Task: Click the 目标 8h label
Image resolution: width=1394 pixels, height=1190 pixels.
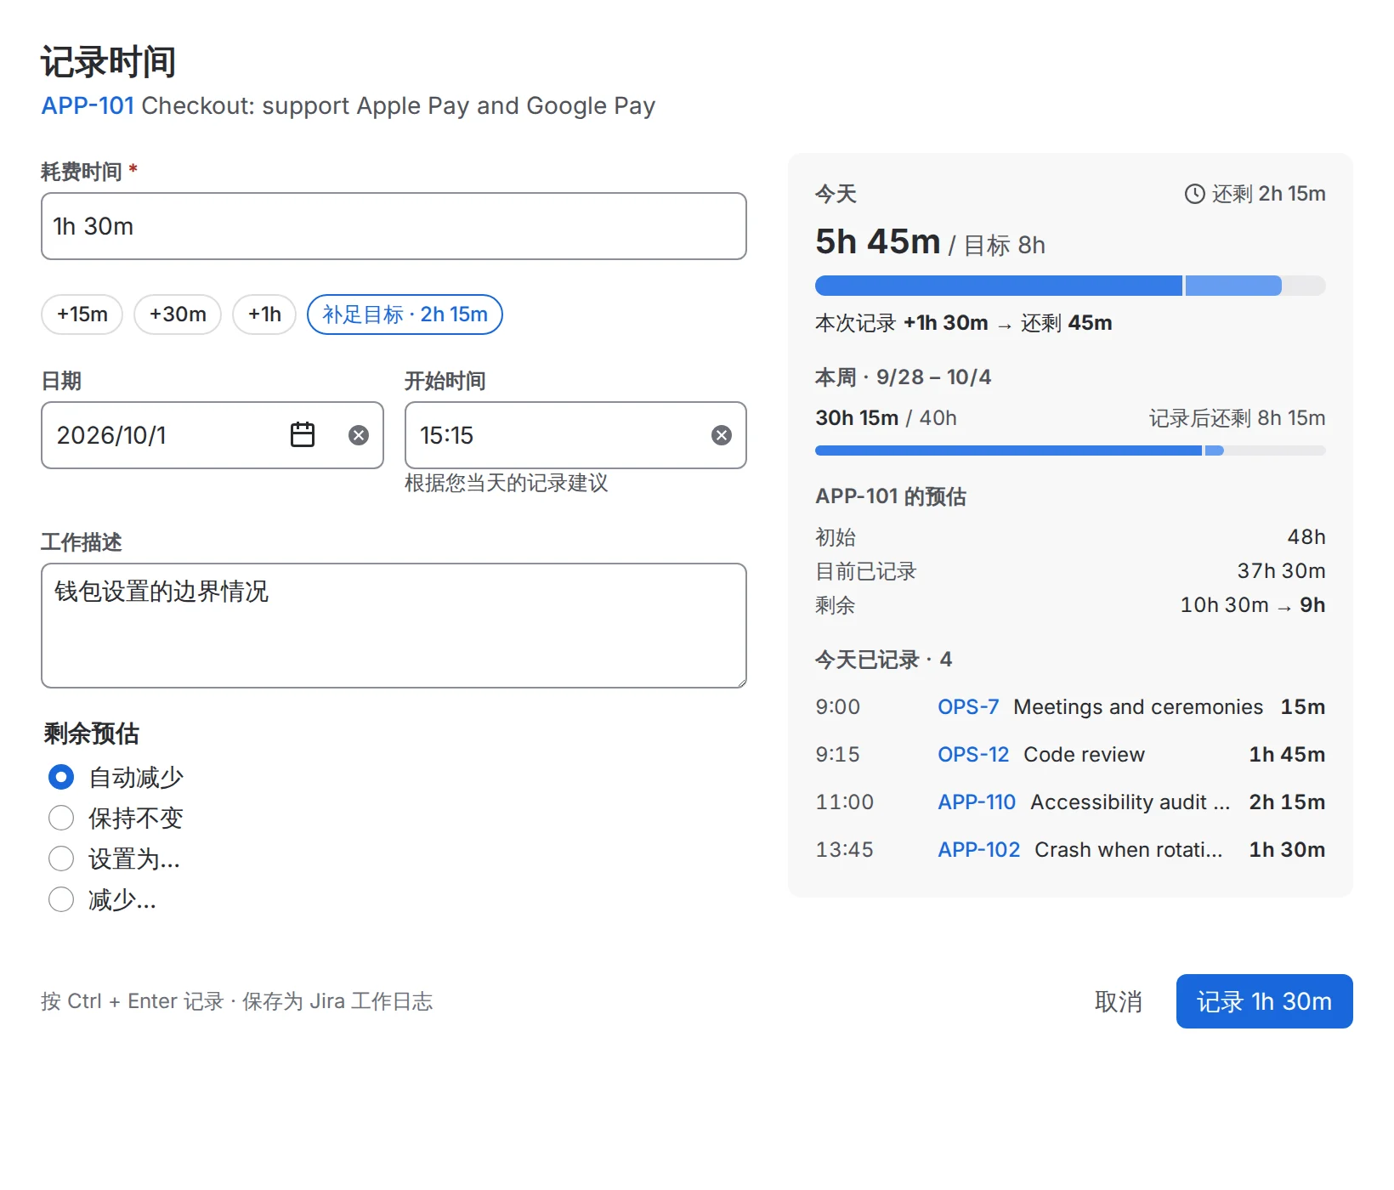Action: pyautogui.click(x=1005, y=246)
